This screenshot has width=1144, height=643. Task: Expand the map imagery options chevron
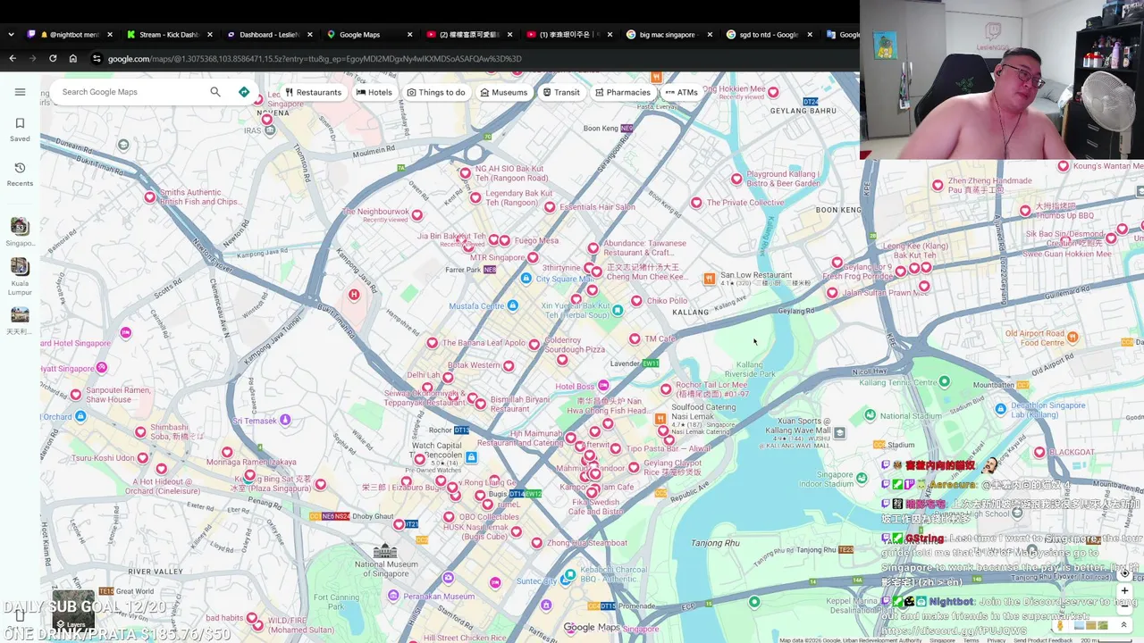click(x=1123, y=625)
